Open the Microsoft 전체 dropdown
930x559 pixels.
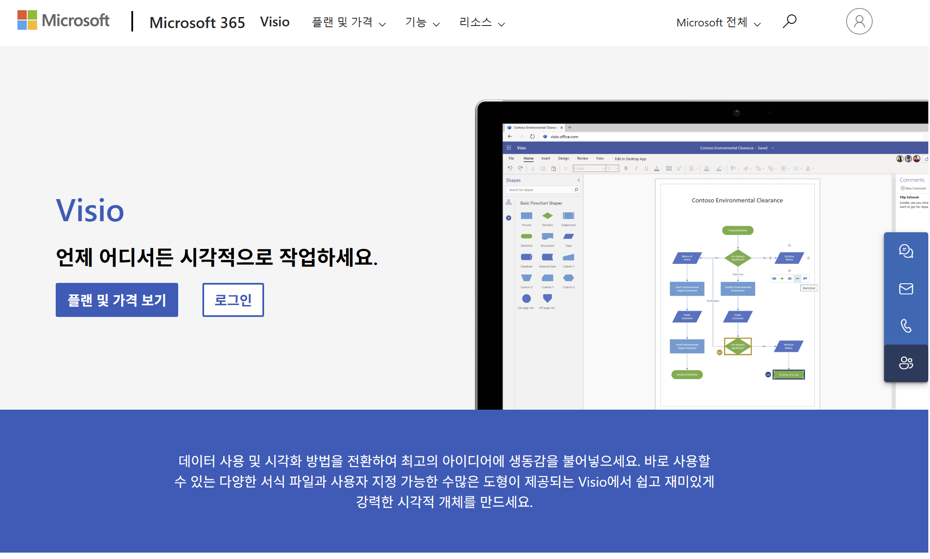(x=718, y=23)
